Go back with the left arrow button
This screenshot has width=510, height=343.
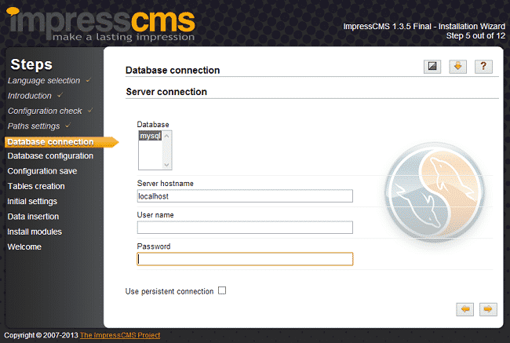pos(465,309)
